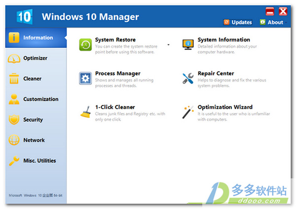Click the green About icon
296x209 pixels.
point(262,22)
